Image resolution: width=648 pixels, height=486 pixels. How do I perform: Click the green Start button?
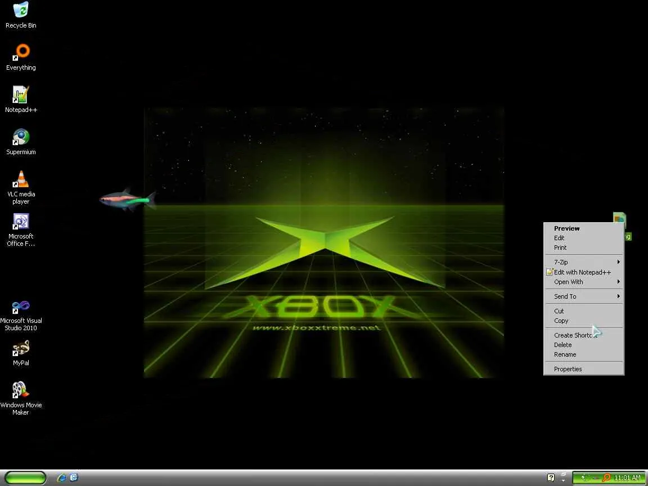[25, 478]
